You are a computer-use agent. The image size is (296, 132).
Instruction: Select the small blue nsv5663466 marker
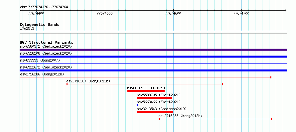tap(138, 105)
